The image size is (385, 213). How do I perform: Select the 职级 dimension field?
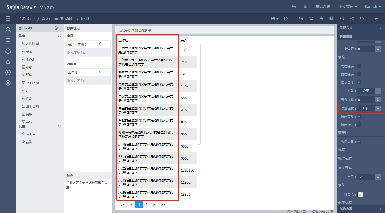tap(27, 67)
